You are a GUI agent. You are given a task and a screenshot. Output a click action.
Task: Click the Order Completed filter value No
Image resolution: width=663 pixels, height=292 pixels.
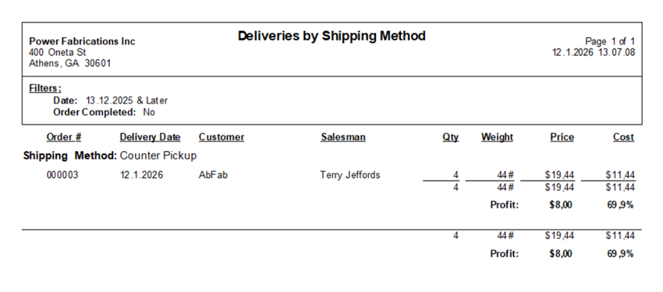coord(149,112)
